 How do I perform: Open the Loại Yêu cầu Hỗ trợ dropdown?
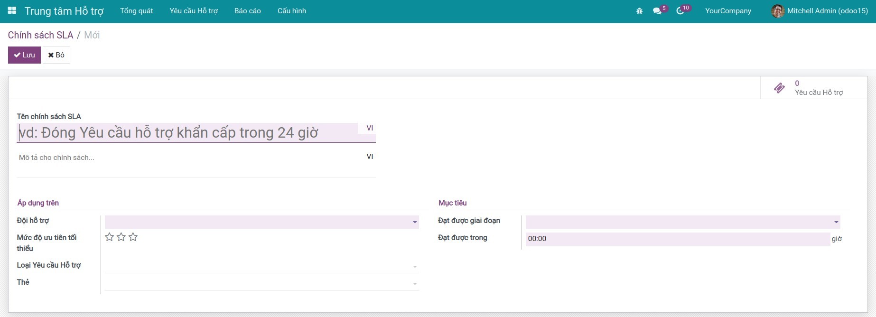pos(261,266)
